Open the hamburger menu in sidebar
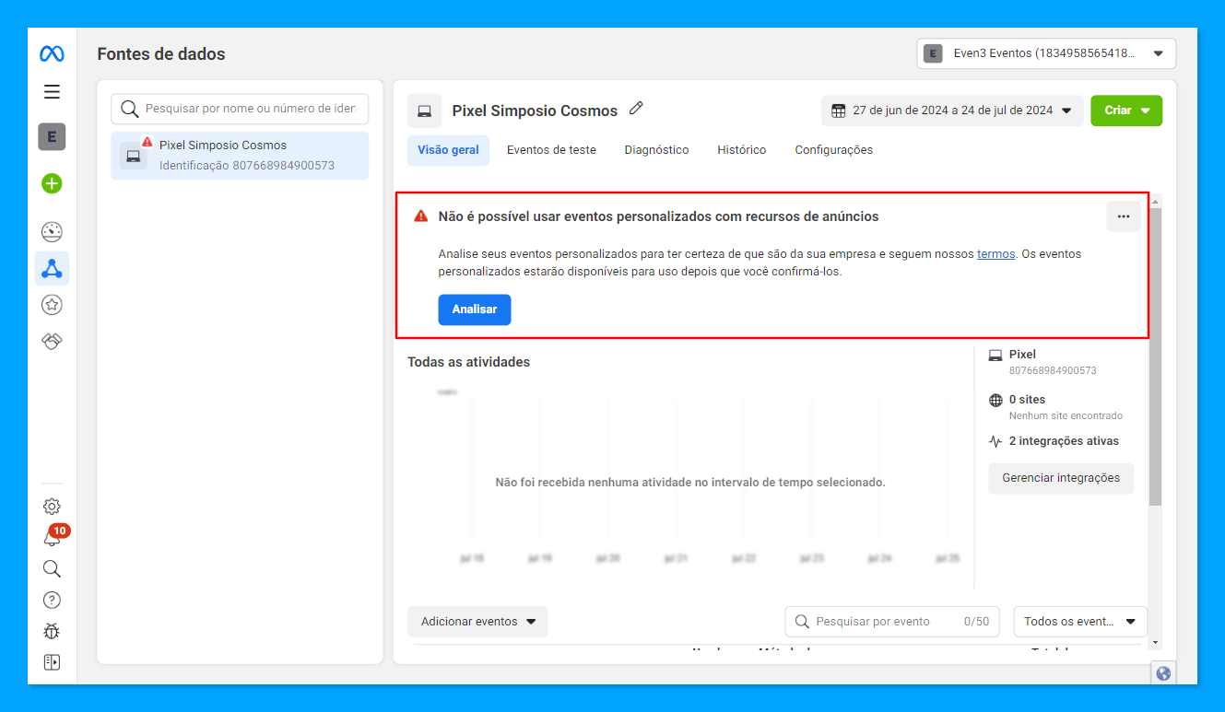Image resolution: width=1225 pixels, height=712 pixels. [x=52, y=92]
